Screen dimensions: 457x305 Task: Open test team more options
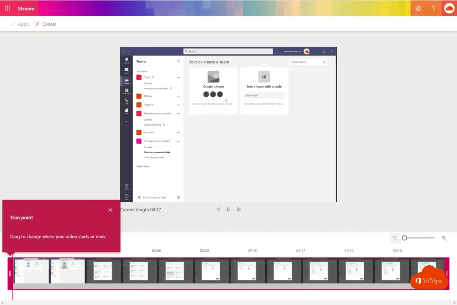tap(179, 132)
